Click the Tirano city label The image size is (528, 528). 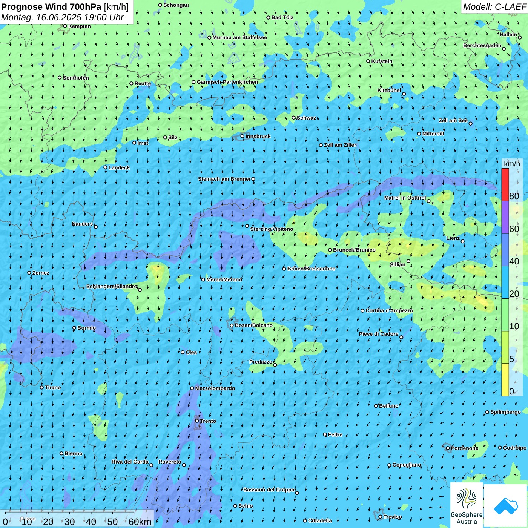tap(53, 387)
